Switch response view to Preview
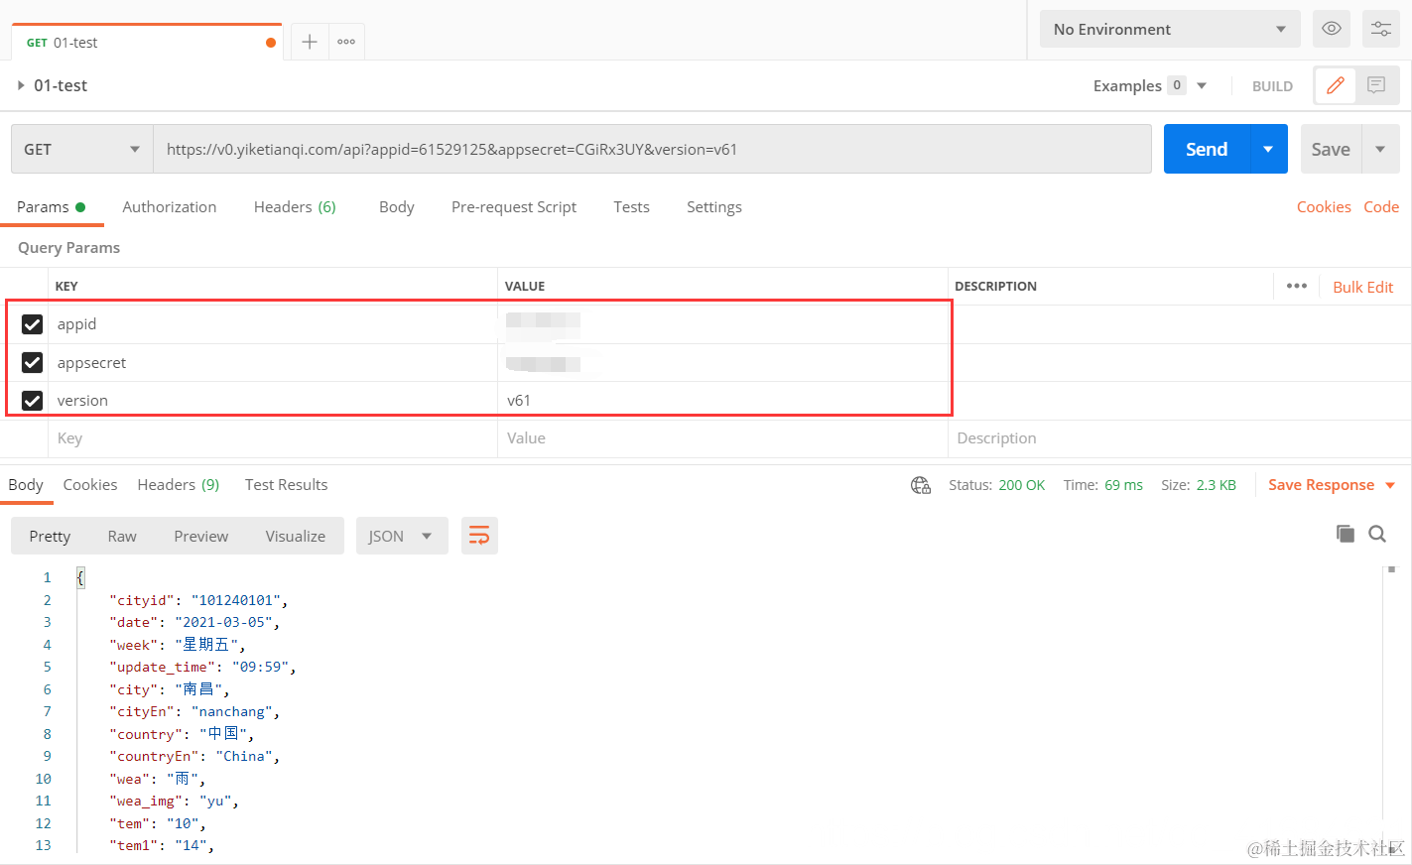Image resolution: width=1412 pixels, height=865 pixels. (201, 536)
